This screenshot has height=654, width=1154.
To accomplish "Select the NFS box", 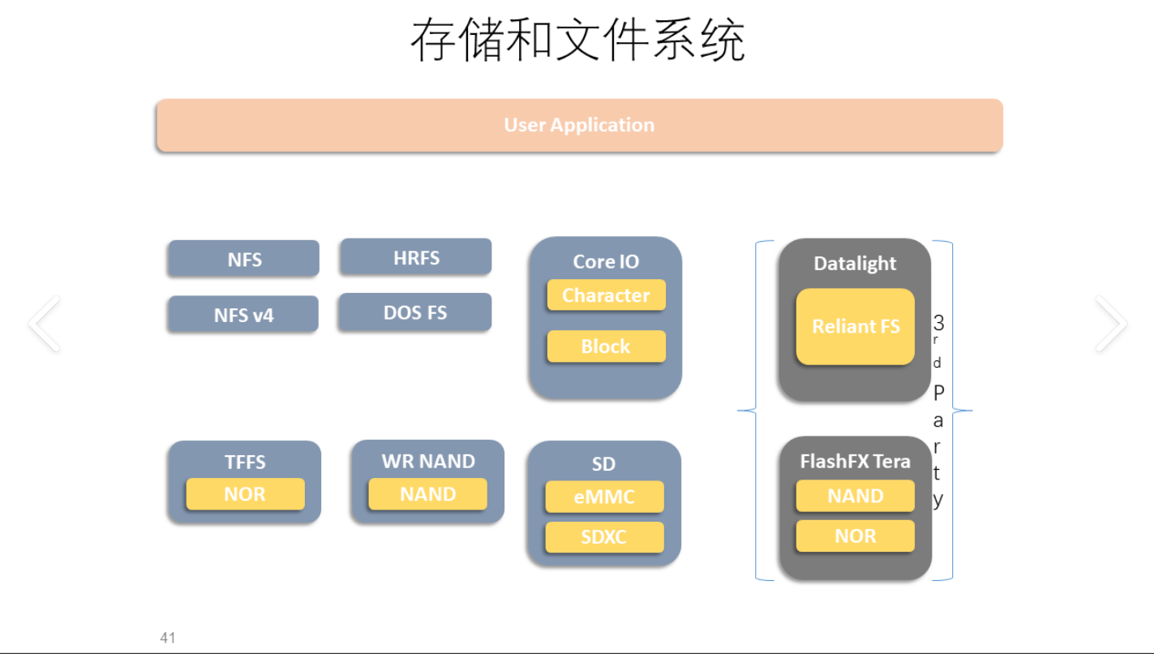I will point(243,259).
